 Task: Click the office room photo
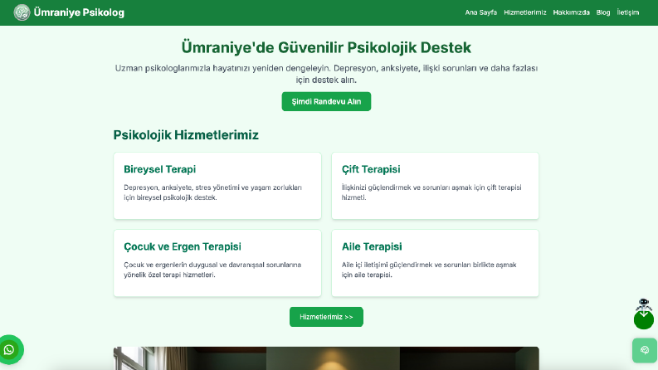pyautogui.click(x=326, y=358)
